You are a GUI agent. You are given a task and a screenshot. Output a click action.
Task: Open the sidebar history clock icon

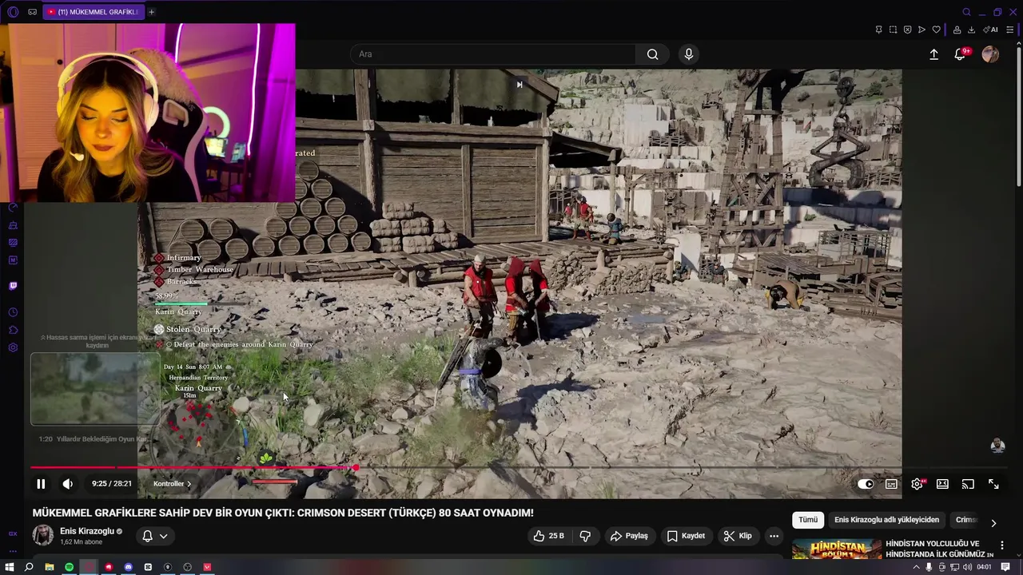[x=13, y=312]
